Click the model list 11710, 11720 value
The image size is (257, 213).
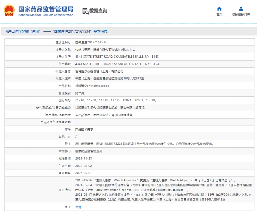[116, 100]
